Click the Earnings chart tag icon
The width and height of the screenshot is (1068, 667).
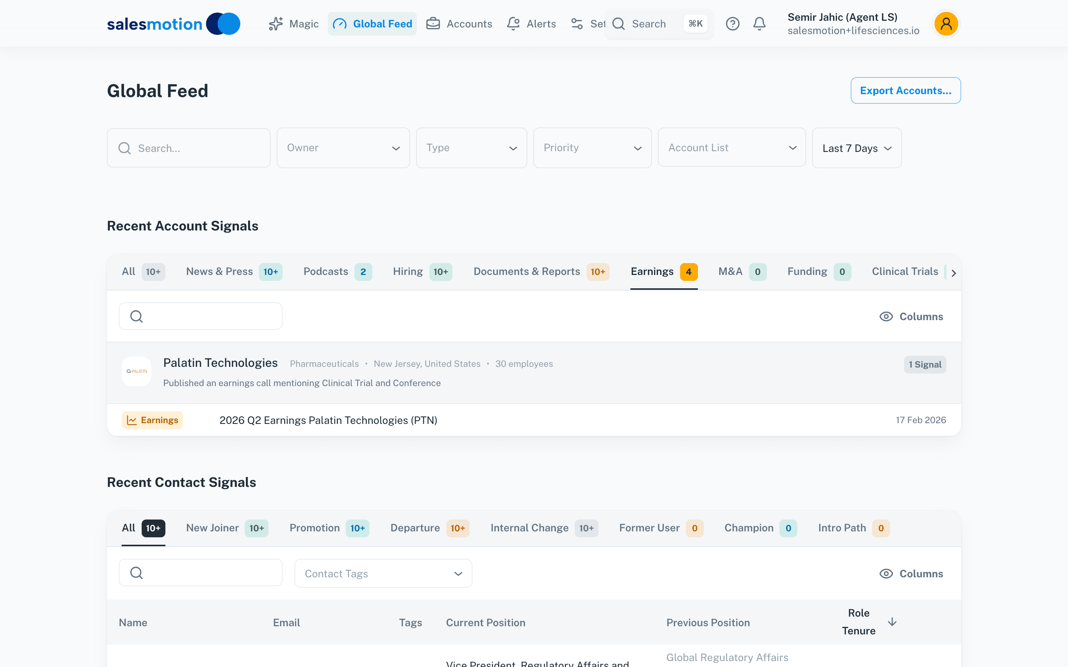pyautogui.click(x=132, y=420)
